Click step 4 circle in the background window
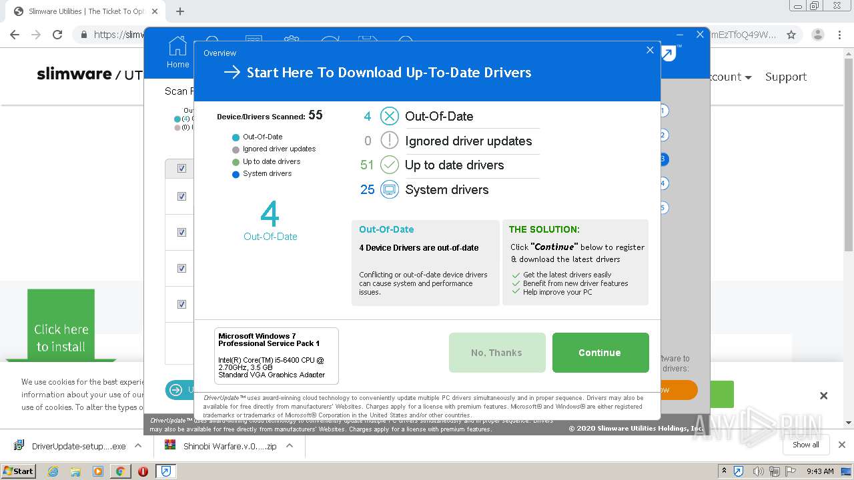The height and width of the screenshot is (480, 854). pos(663,183)
